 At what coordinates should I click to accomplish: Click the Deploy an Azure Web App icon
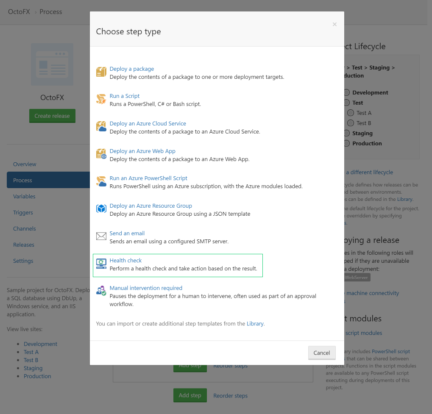[x=101, y=154]
